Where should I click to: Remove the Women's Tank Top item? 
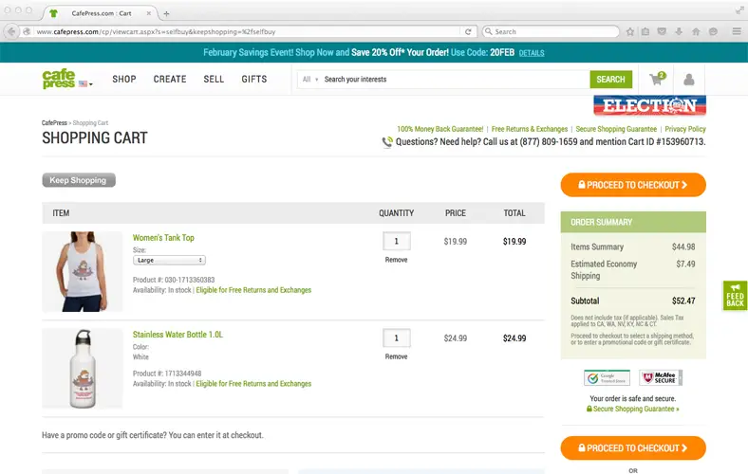pos(396,260)
